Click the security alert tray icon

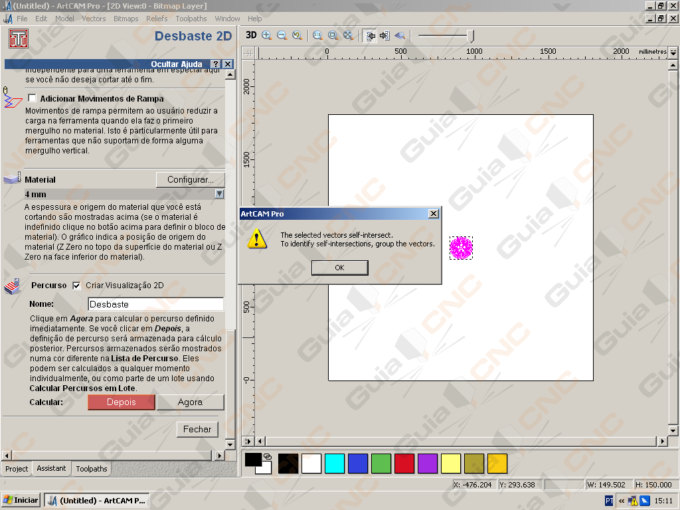pyautogui.click(x=633, y=501)
